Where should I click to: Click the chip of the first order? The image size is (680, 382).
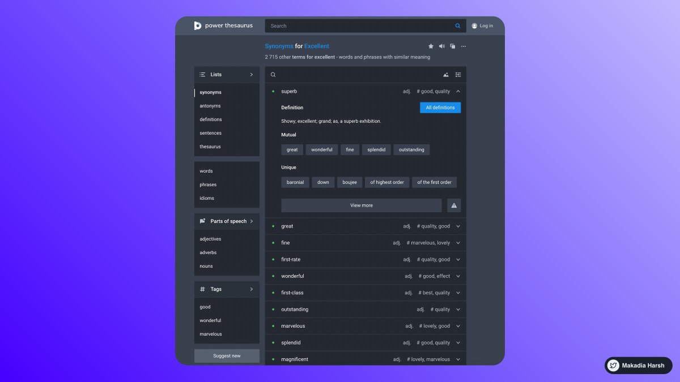[x=434, y=182]
